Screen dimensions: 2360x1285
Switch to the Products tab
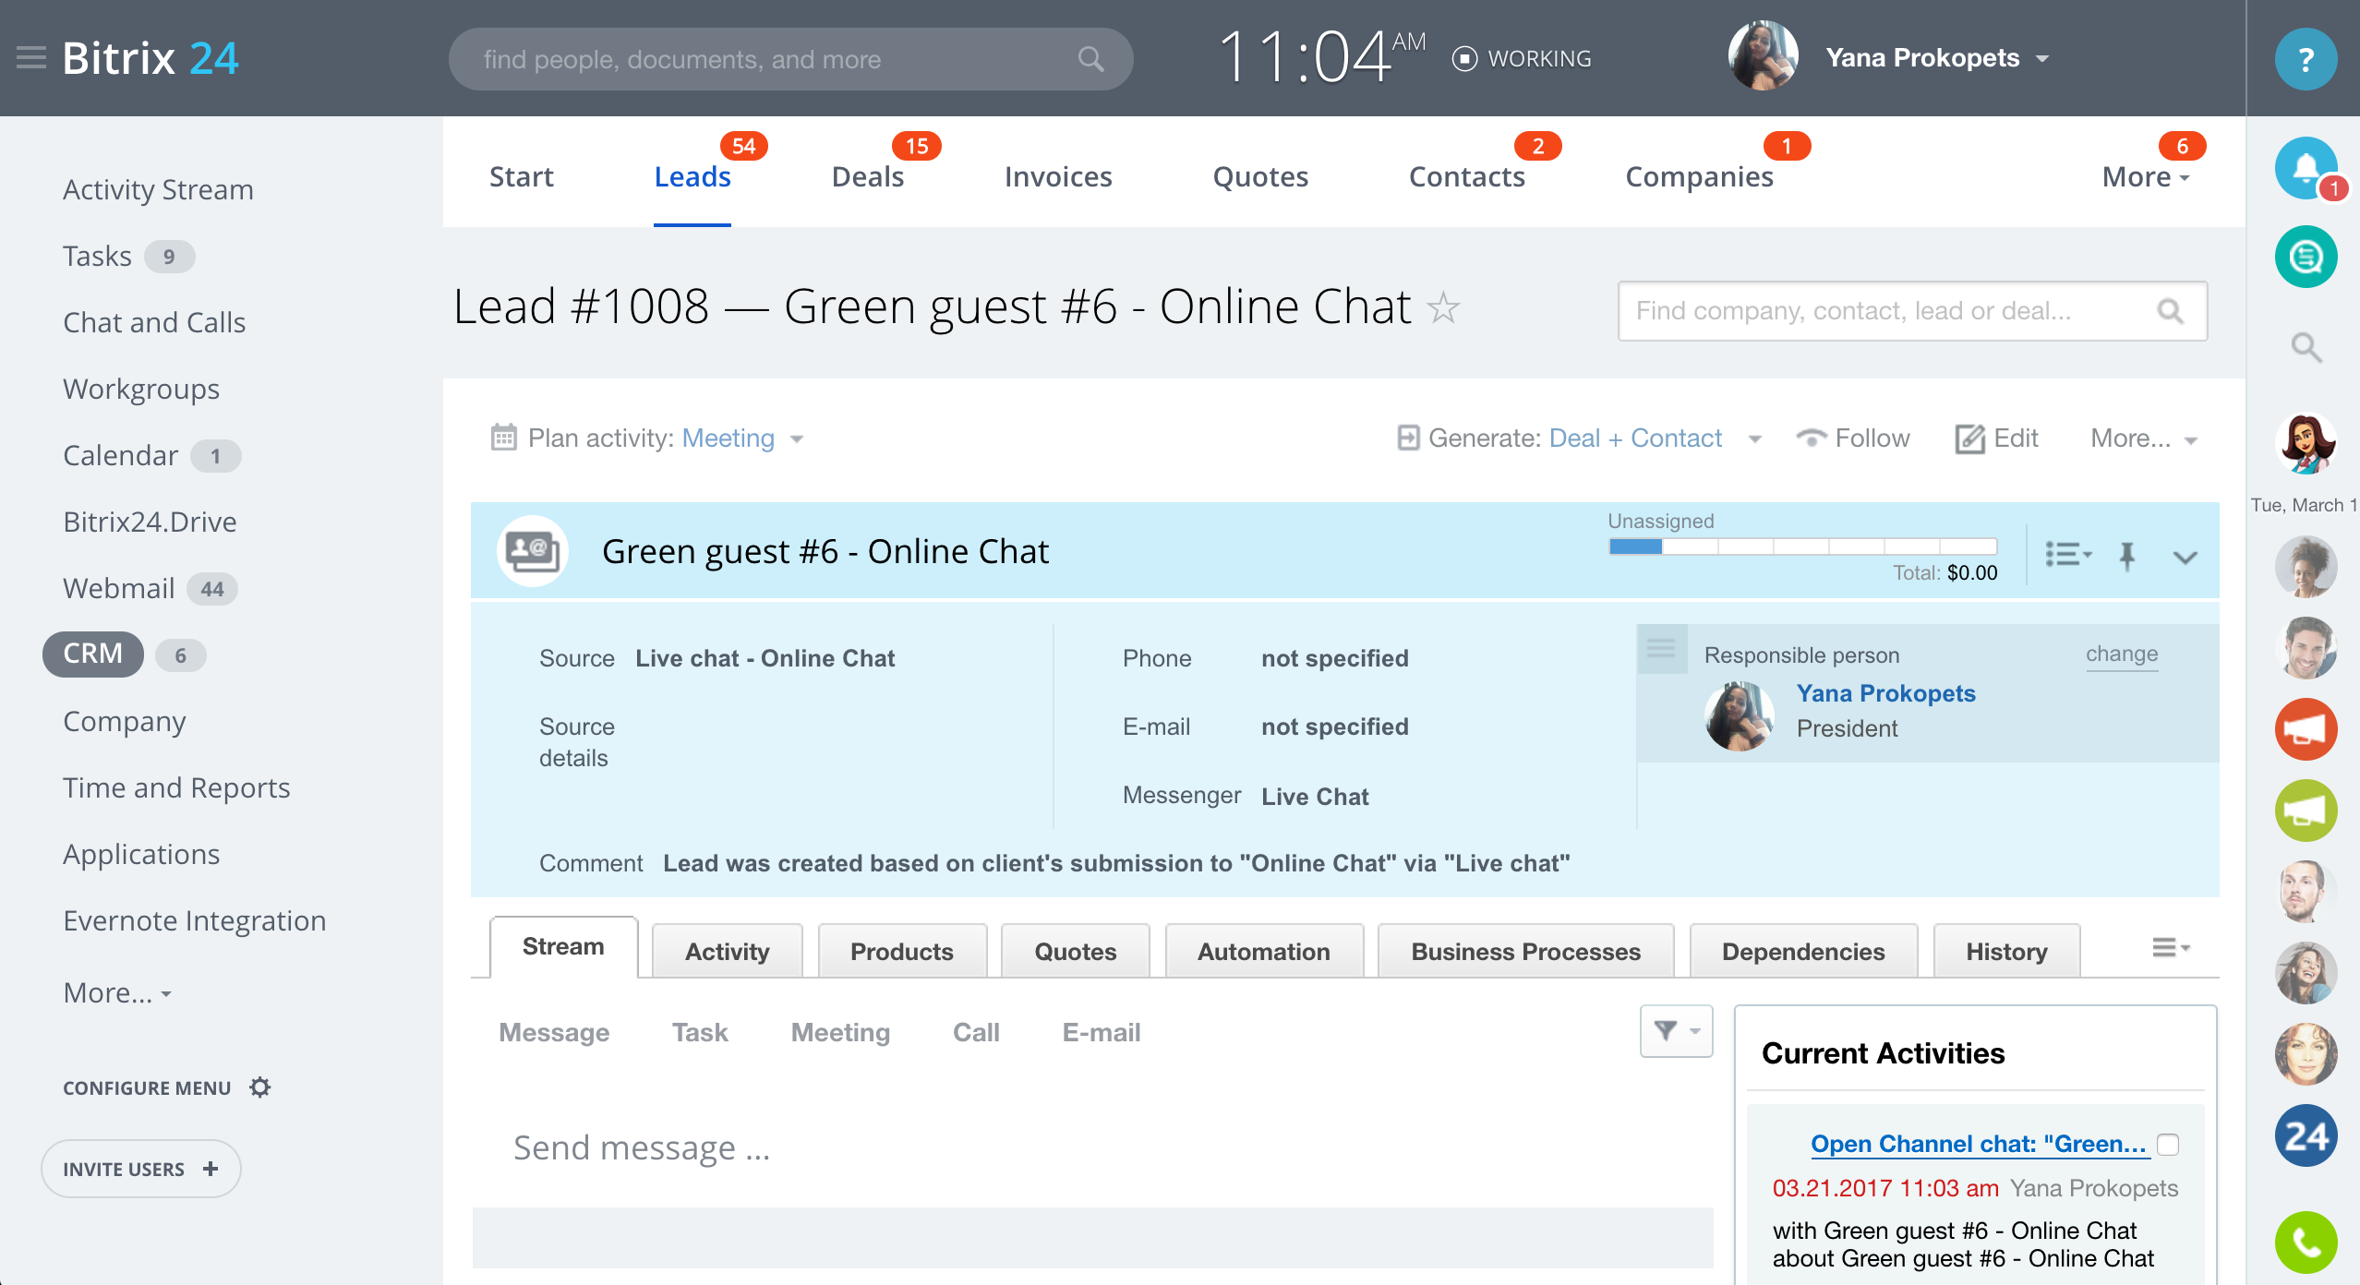point(901,952)
